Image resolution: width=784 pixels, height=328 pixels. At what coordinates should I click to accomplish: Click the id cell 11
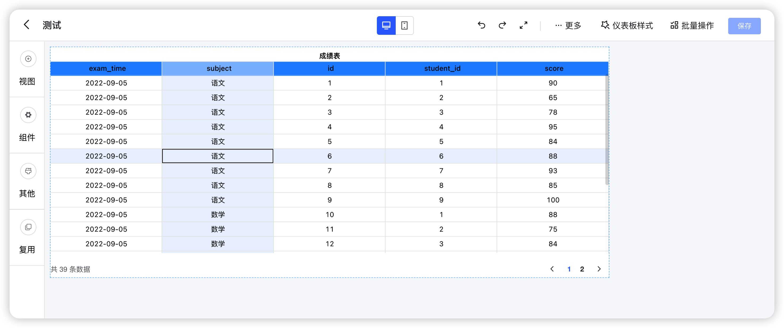(x=329, y=229)
